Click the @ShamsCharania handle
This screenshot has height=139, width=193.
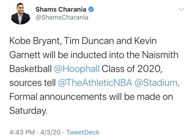pyautogui.click(x=62, y=17)
